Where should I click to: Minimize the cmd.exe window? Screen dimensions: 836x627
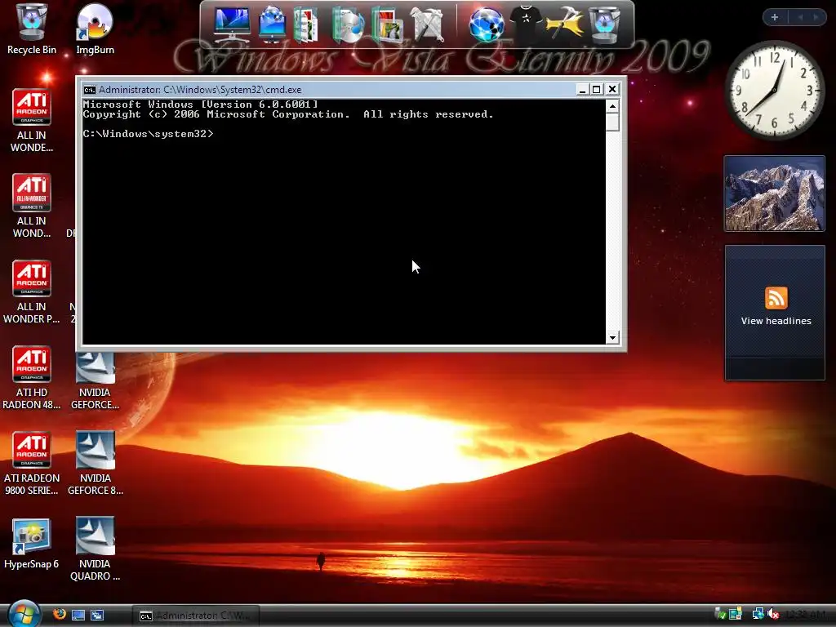click(x=582, y=90)
